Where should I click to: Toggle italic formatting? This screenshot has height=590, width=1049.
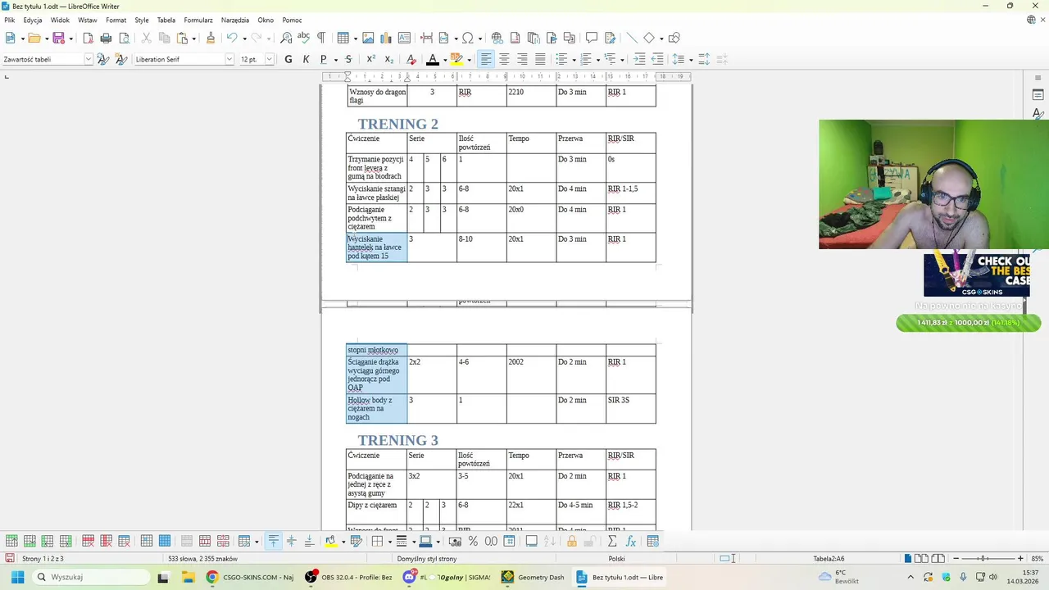point(306,59)
